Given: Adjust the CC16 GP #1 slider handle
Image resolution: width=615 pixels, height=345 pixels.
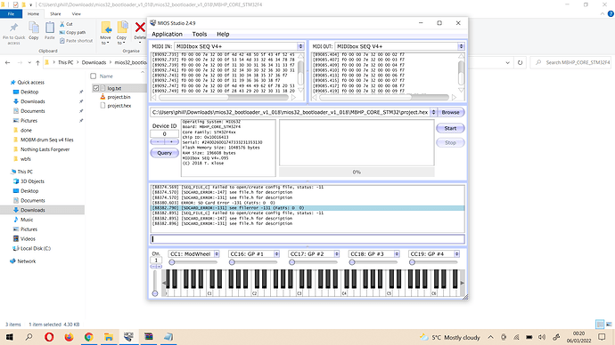Looking at the screenshot, I should (232, 262).
